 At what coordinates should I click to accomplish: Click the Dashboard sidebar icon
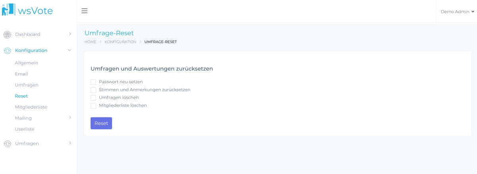pos(7,34)
